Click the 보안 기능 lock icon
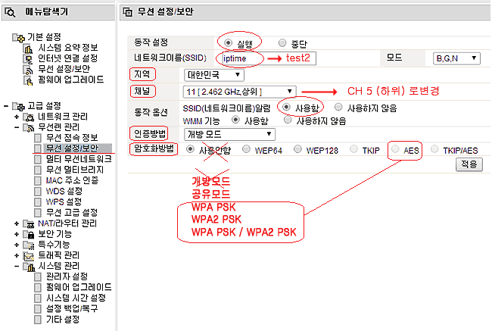Viewport: 492px width, 331px height. point(29,235)
